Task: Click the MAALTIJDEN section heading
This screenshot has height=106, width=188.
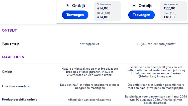Action: click(13, 57)
